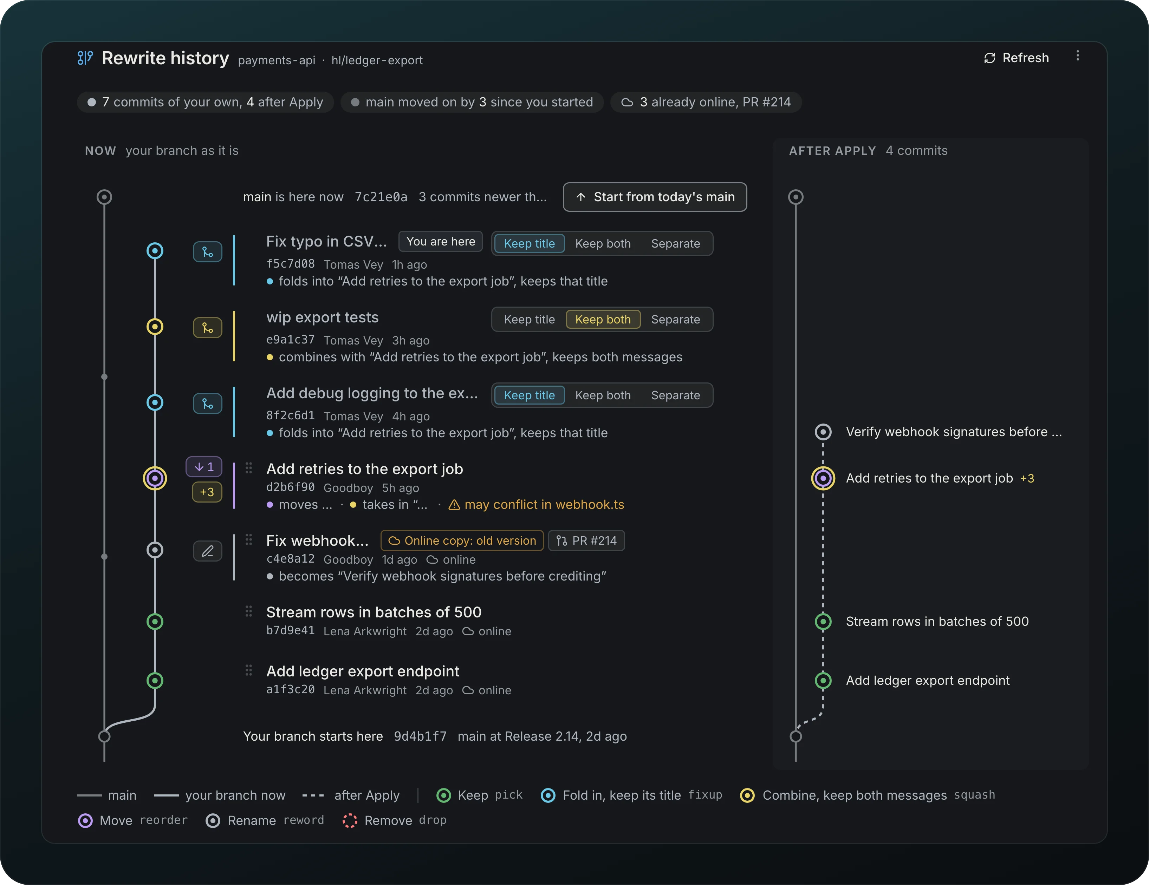Image resolution: width=1149 pixels, height=885 pixels.
Task: Click cloud icon in 3 already online chip
Action: tap(627, 103)
